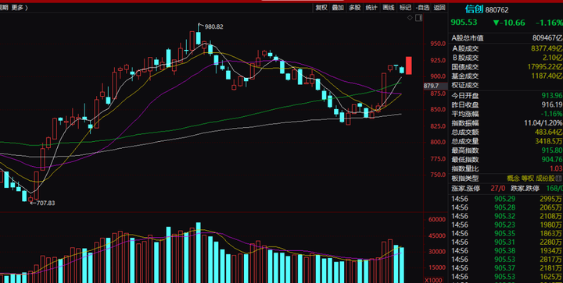Click the 信创 index name
563x283 pixels.
point(474,9)
